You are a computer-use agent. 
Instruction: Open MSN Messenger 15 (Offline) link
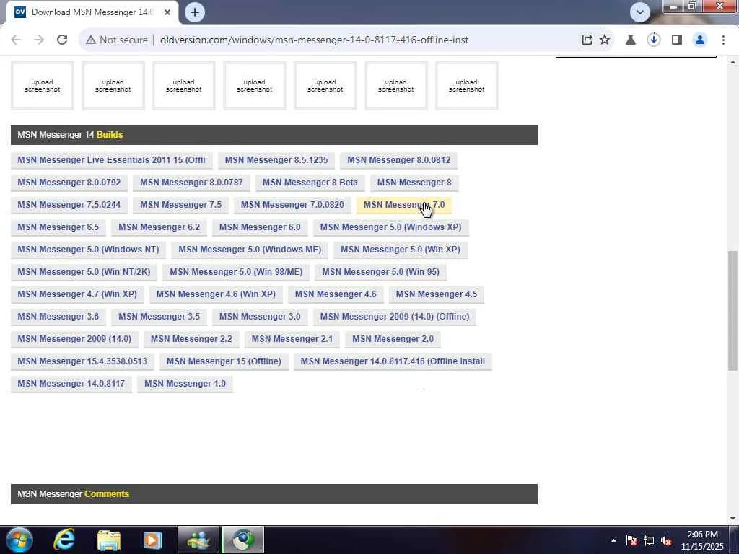click(224, 361)
